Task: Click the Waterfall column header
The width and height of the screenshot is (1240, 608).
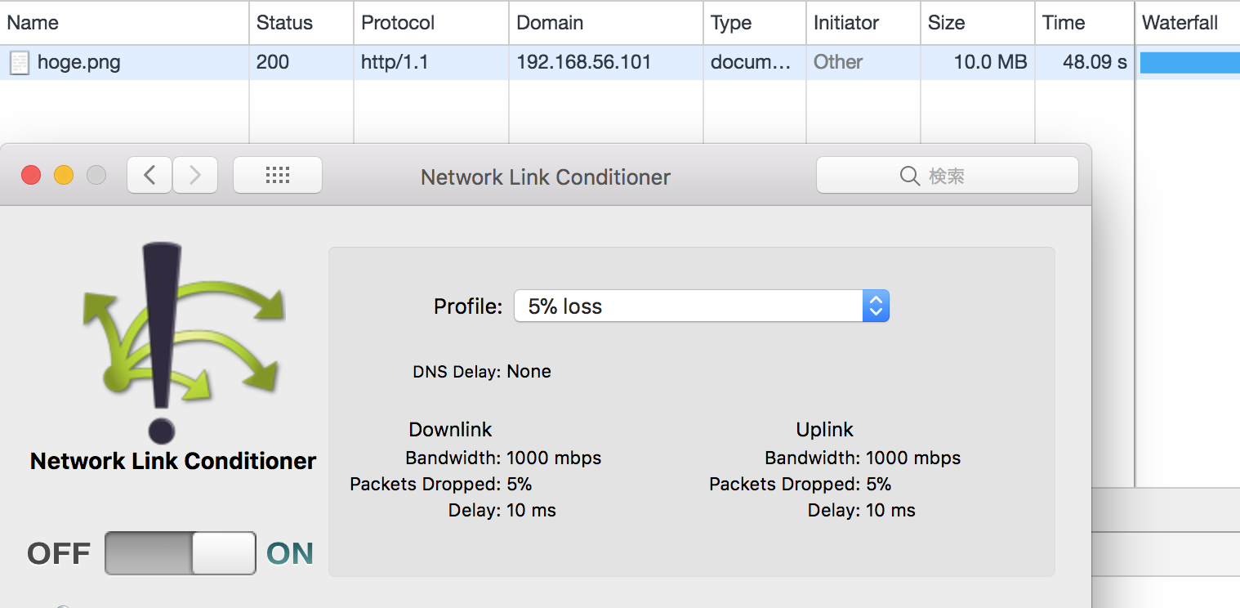Action: pyautogui.click(x=1180, y=23)
